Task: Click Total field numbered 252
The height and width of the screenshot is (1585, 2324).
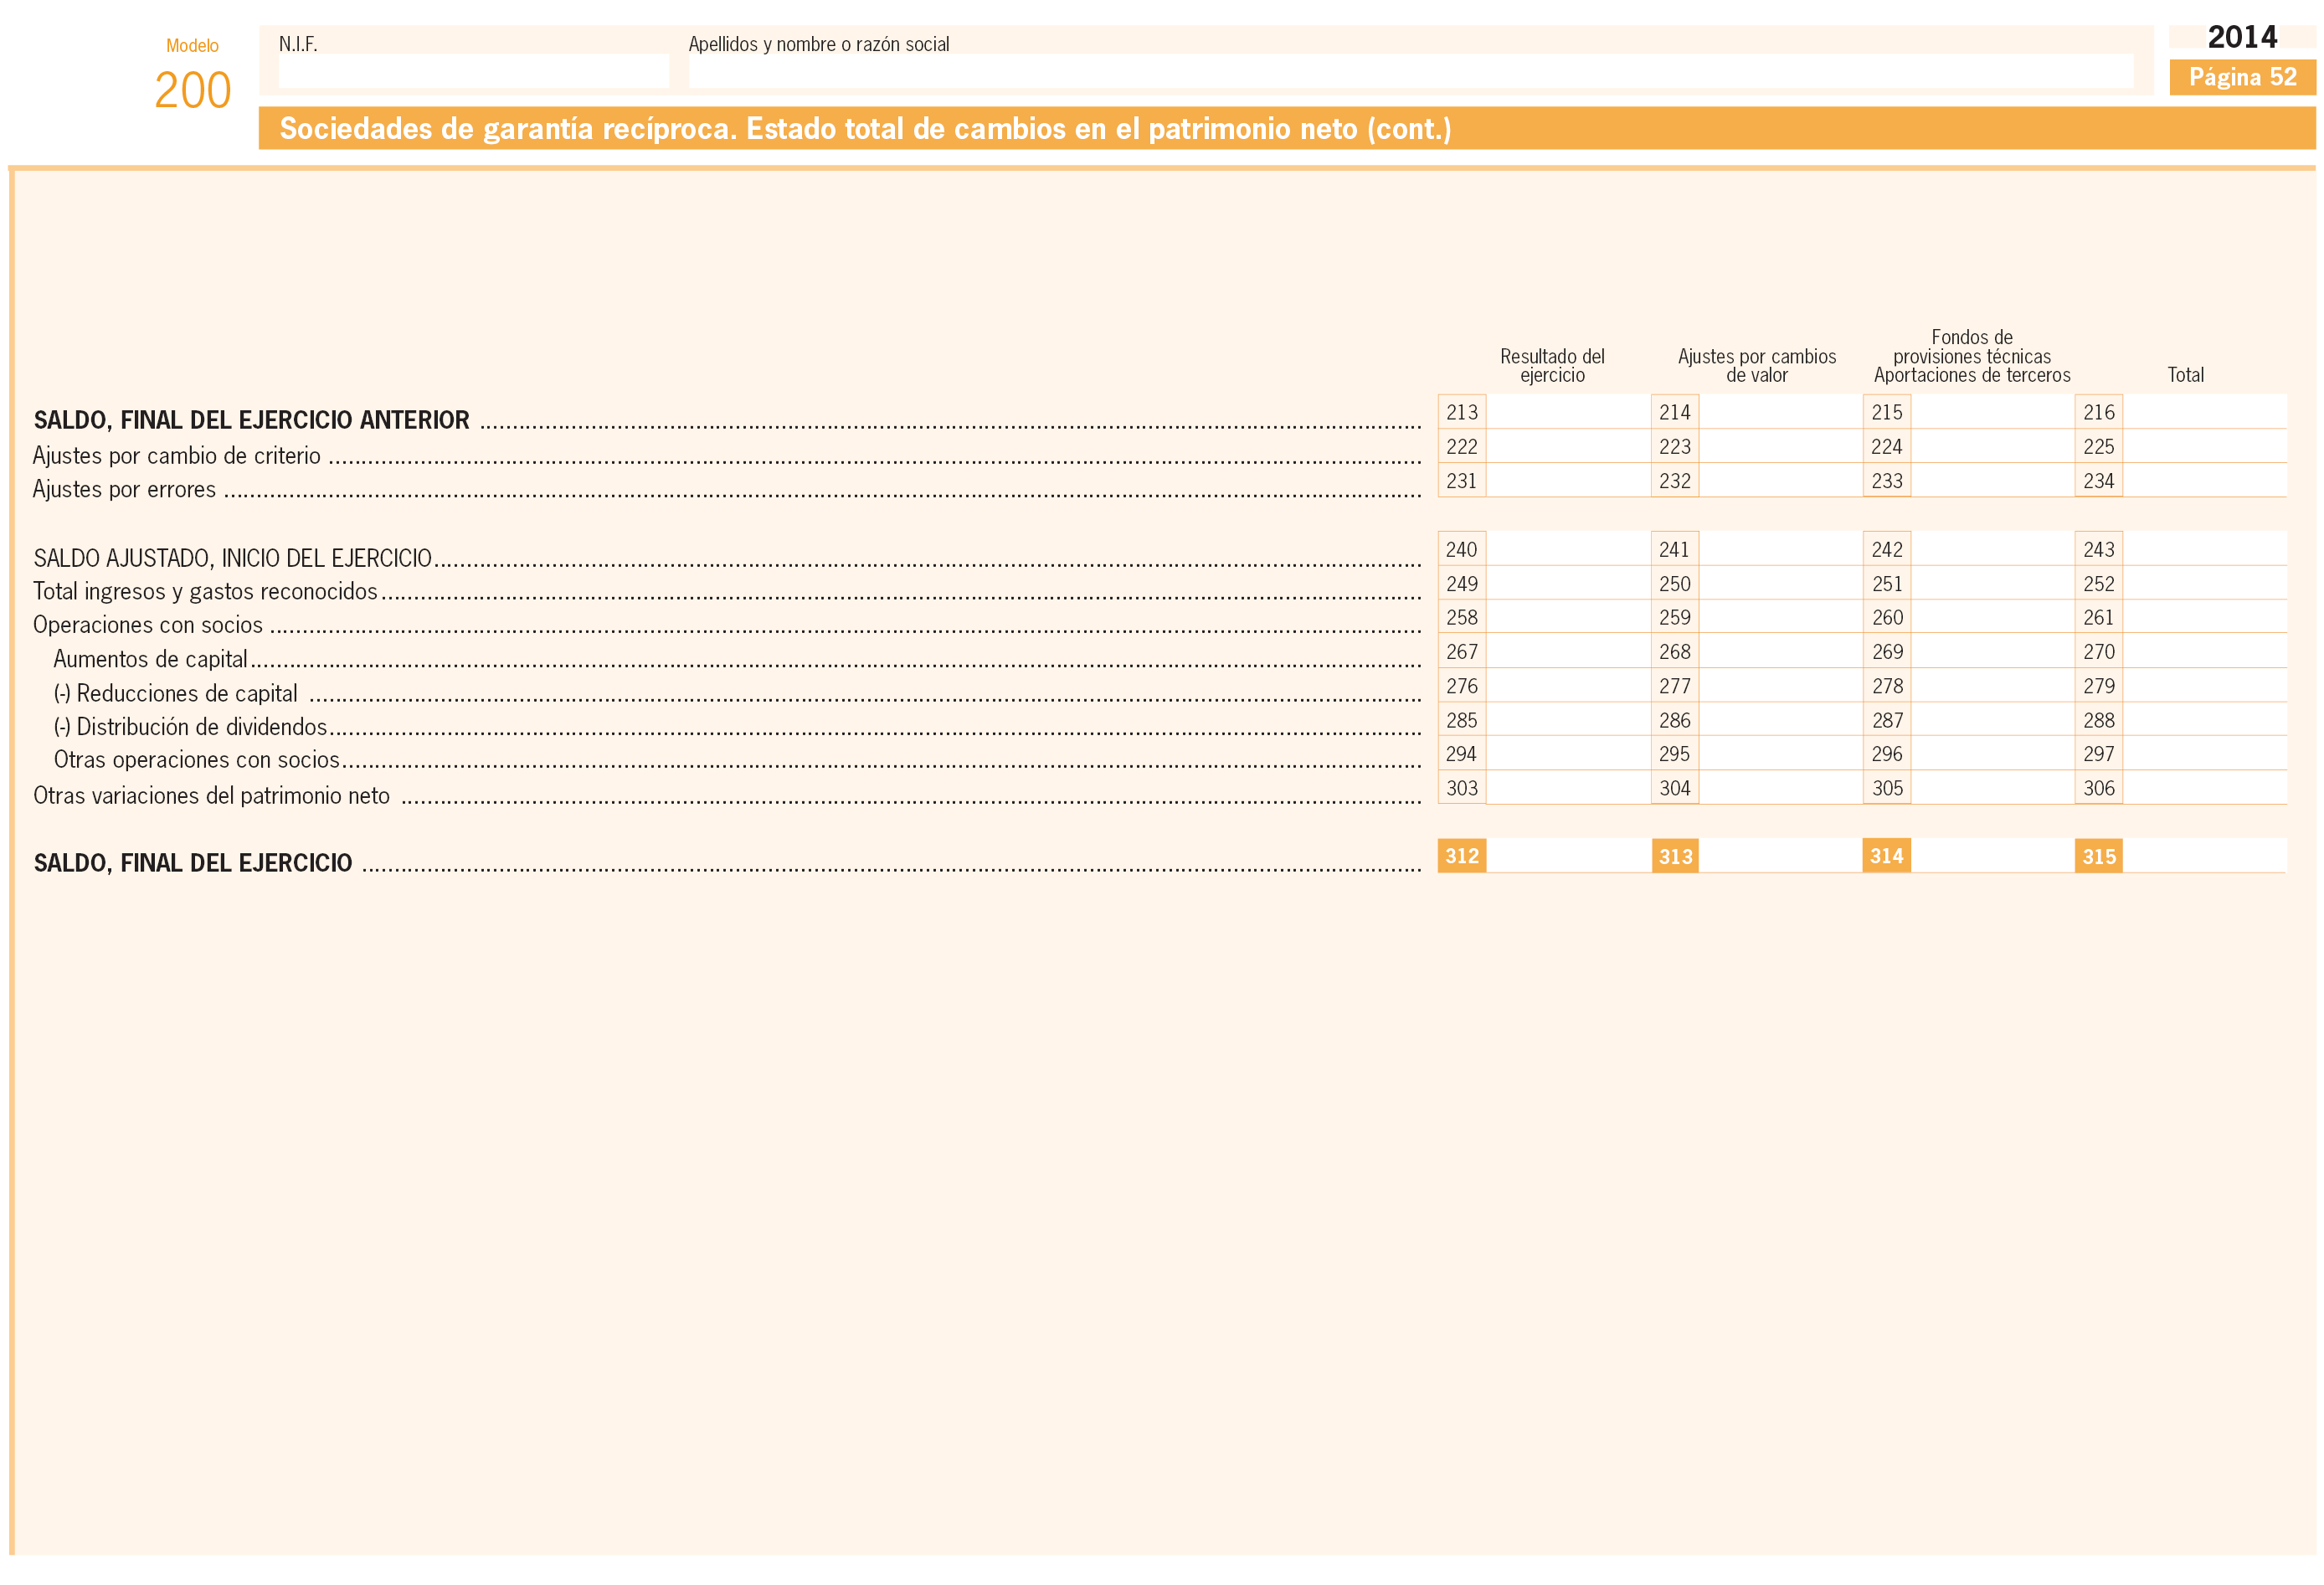Action: coord(2204,583)
